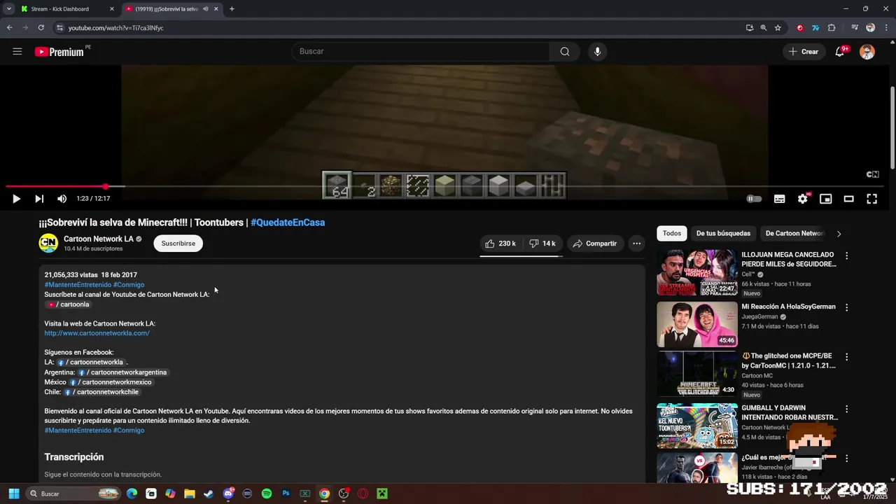Like the video with 230 k
Screen dimensions: 896x504
coord(500,244)
